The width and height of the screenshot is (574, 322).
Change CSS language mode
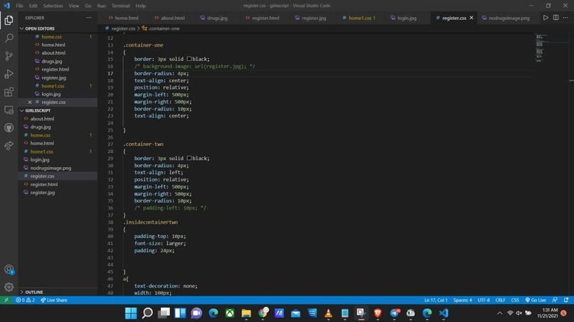515,300
